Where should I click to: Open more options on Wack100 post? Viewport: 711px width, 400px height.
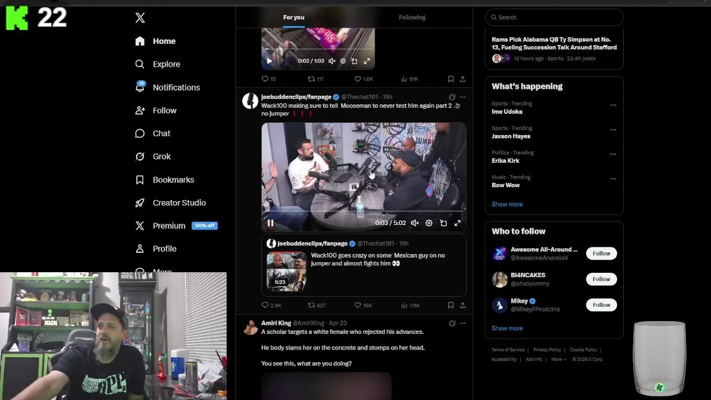tap(463, 97)
